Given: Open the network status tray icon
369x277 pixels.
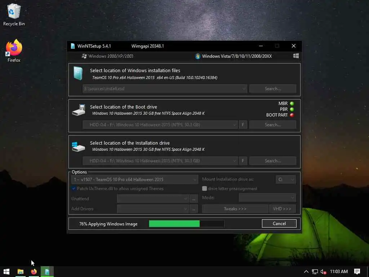Looking at the screenshot, I should [315, 272].
